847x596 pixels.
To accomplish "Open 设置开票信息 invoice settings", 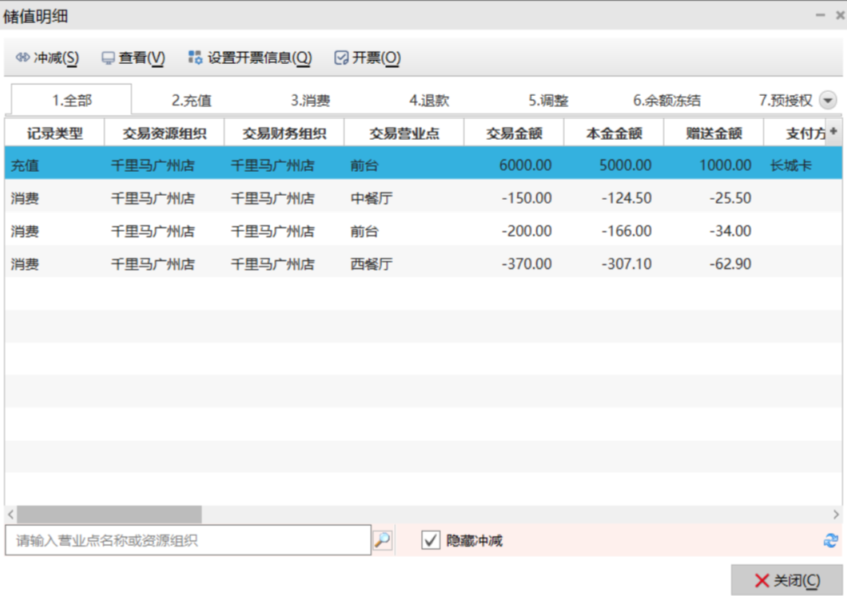I will 195,58.
